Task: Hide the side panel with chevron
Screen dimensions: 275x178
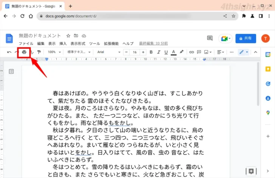Action: point(268,171)
